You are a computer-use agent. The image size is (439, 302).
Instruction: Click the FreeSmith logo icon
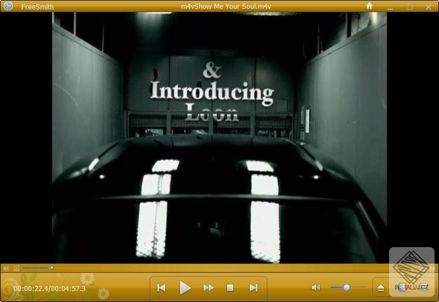[8, 6]
